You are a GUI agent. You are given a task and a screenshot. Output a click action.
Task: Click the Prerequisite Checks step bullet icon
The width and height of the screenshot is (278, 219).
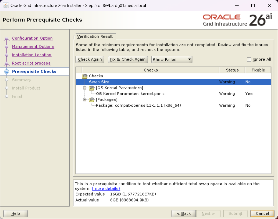point(7,72)
